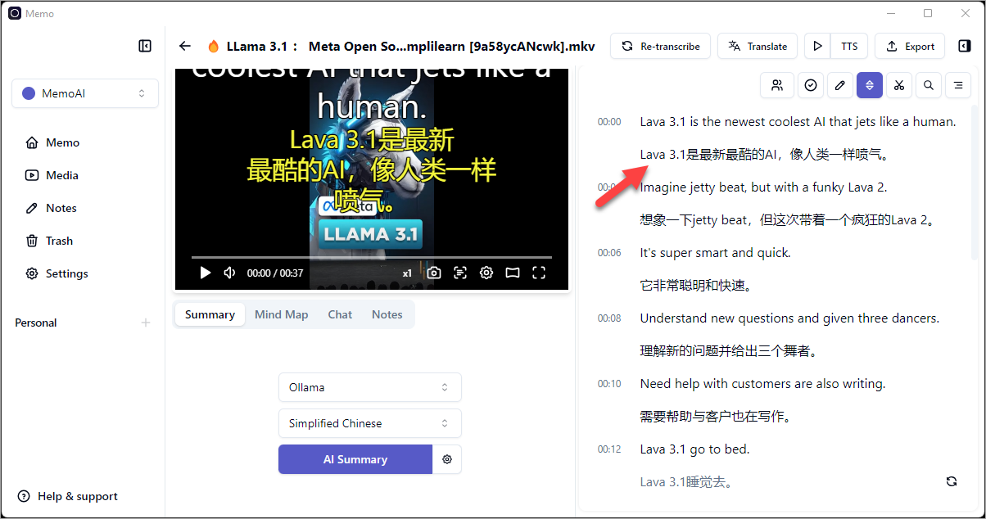This screenshot has height=519, width=986.
Task: Jump to timestamp 00:12
Action: [x=609, y=449]
